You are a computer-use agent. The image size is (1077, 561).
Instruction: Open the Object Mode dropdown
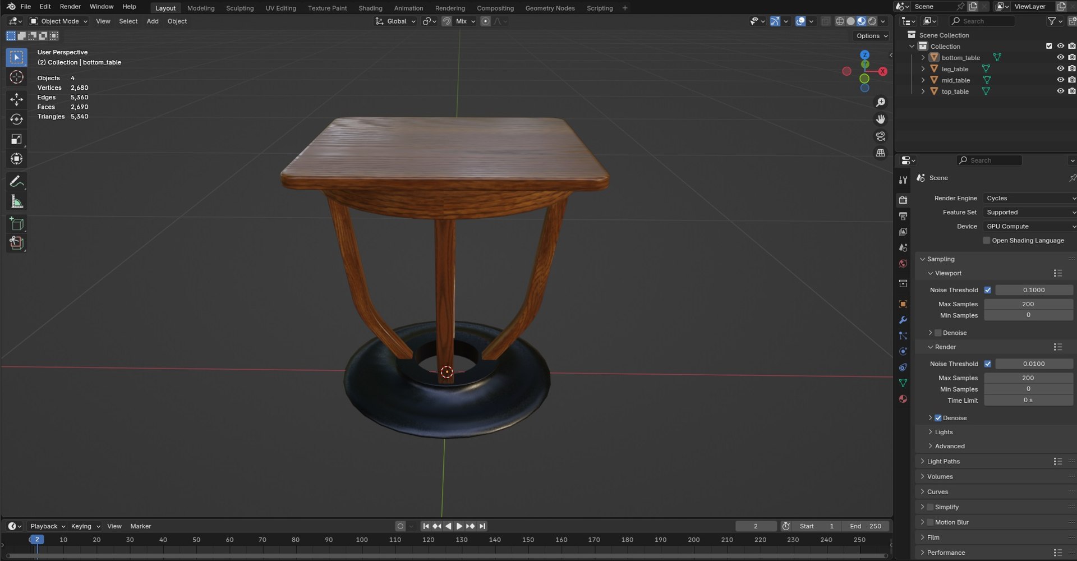click(59, 21)
